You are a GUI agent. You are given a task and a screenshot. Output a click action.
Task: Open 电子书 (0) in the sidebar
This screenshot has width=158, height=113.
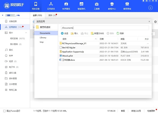[15, 67]
